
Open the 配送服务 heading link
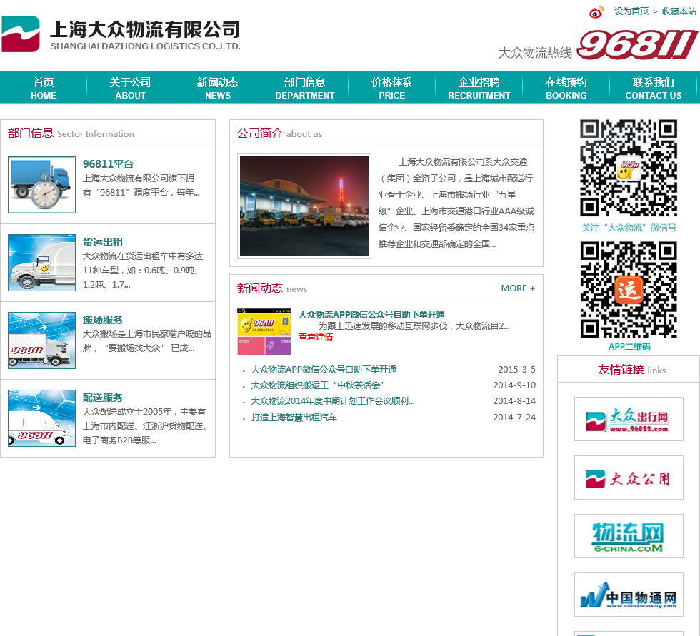(x=103, y=398)
